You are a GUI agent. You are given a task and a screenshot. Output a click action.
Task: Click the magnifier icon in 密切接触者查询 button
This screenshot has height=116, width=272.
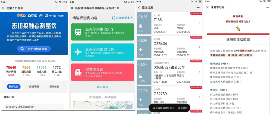tap(22, 49)
